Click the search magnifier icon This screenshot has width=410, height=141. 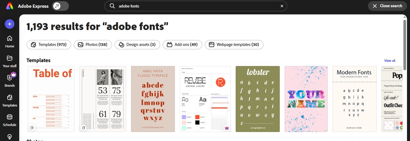[x=112, y=6]
